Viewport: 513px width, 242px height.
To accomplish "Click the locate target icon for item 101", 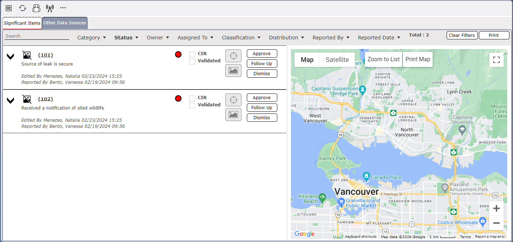I will 233,56.
